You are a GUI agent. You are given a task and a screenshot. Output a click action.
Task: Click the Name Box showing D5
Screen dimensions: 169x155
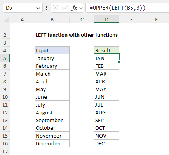(23, 8)
